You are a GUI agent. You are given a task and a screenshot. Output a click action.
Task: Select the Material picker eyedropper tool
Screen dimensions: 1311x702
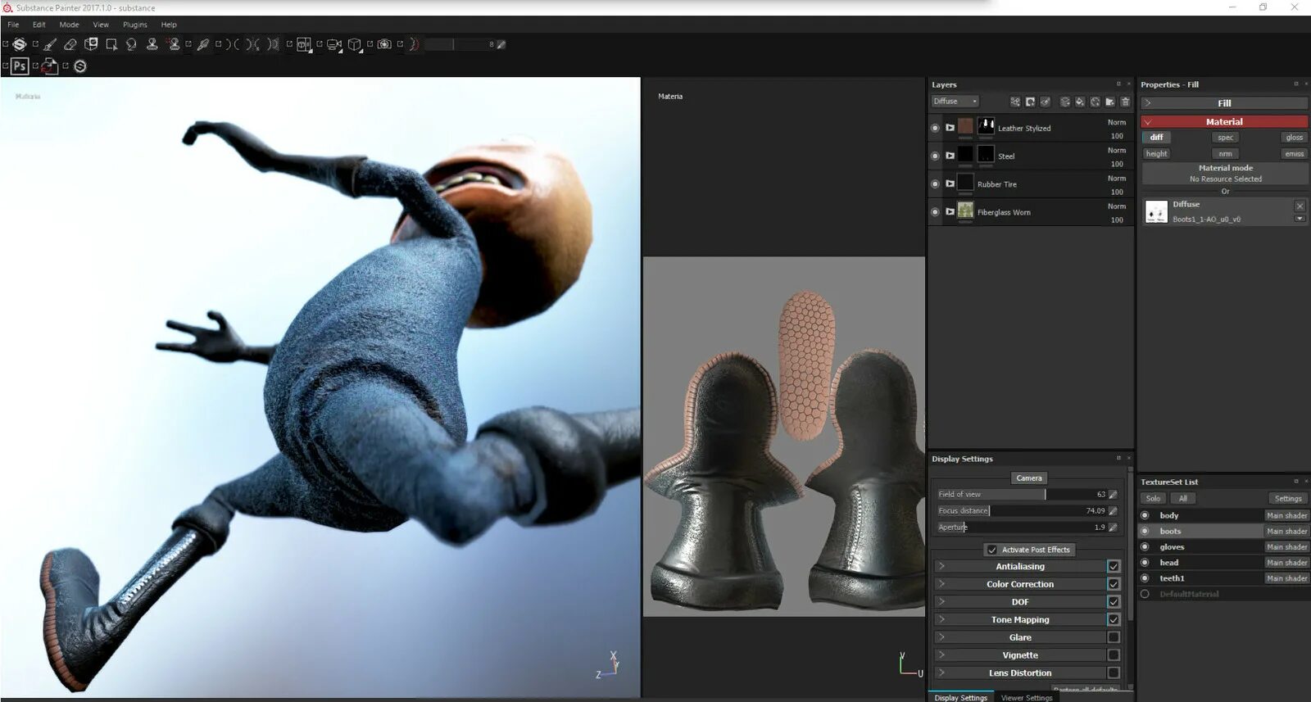(x=203, y=44)
